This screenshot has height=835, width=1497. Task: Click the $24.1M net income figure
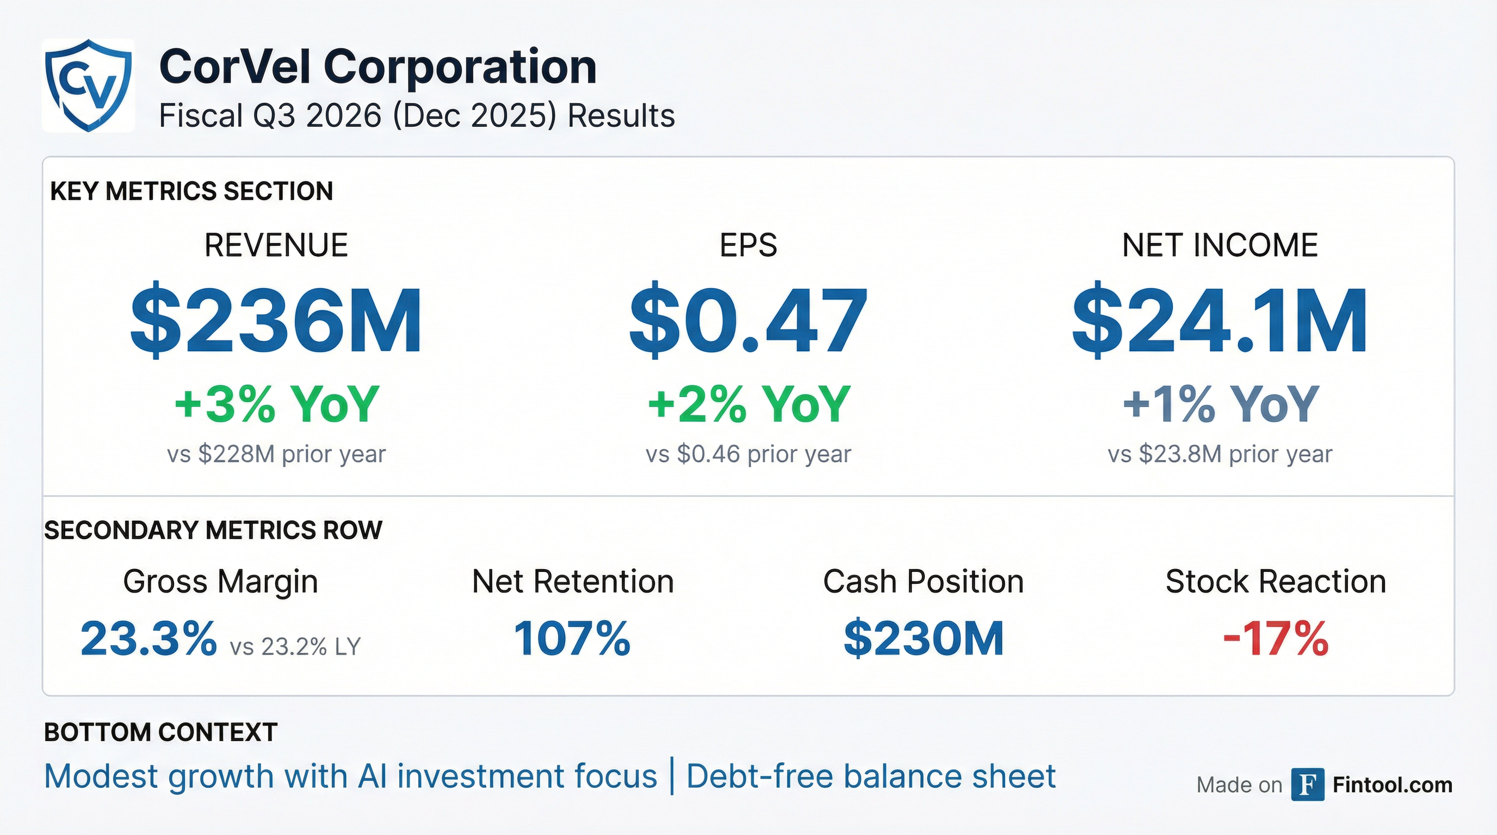pyautogui.click(x=1219, y=320)
